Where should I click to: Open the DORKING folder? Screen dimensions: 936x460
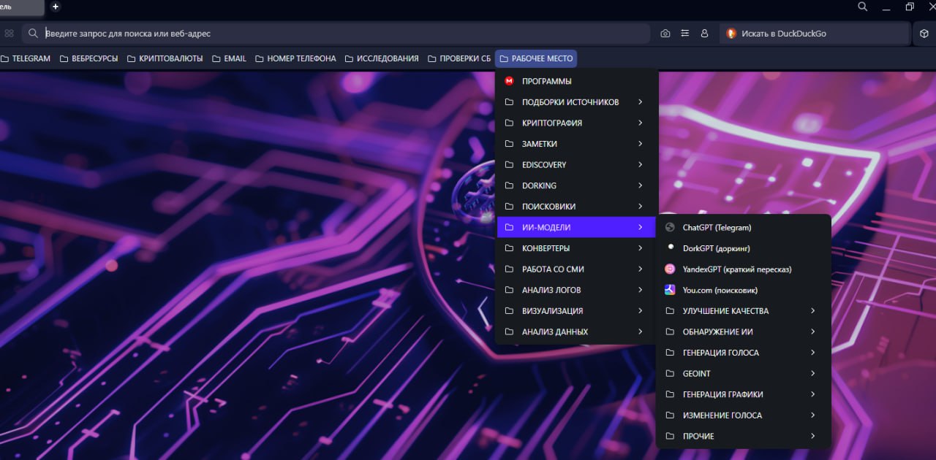[x=539, y=185]
